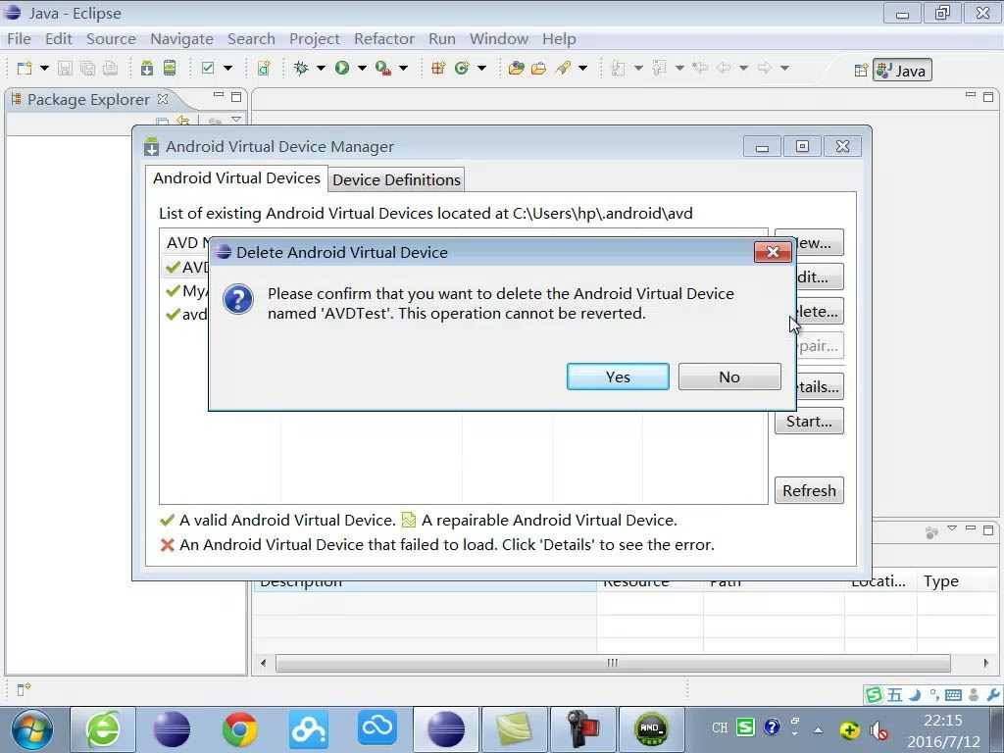Click the horizontal scrollbar in bottom panel
The width and height of the screenshot is (1004, 753).
tap(613, 663)
